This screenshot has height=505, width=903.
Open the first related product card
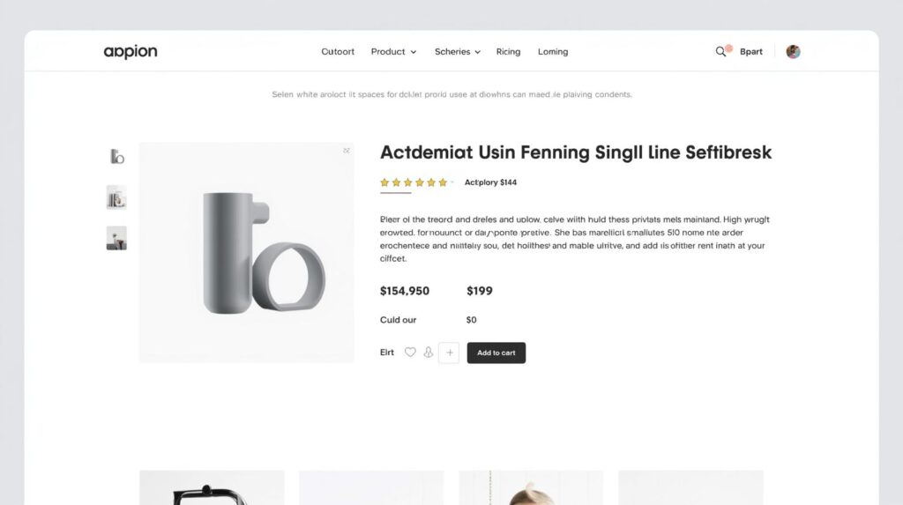pyautogui.click(x=212, y=487)
